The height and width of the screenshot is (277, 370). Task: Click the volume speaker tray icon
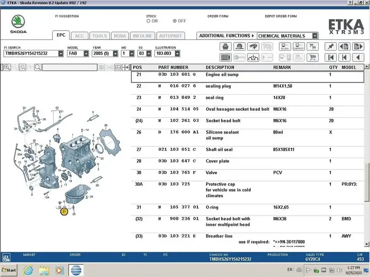point(339,270)
